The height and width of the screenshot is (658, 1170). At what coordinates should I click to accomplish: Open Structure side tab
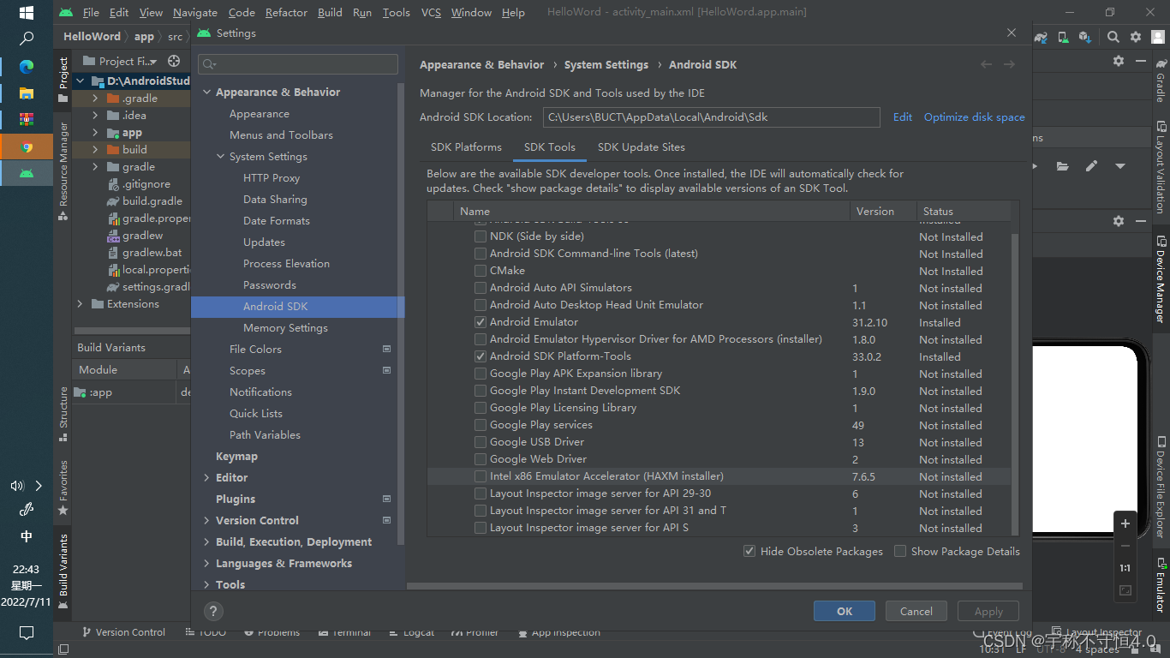tap(63, 414)
